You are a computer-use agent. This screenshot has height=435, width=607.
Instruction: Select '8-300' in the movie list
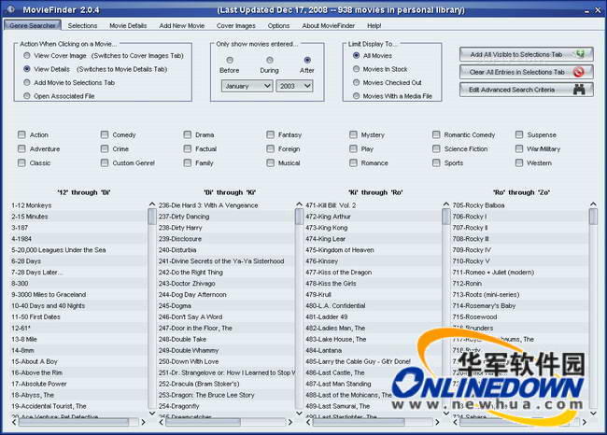(x=78, y=283)
